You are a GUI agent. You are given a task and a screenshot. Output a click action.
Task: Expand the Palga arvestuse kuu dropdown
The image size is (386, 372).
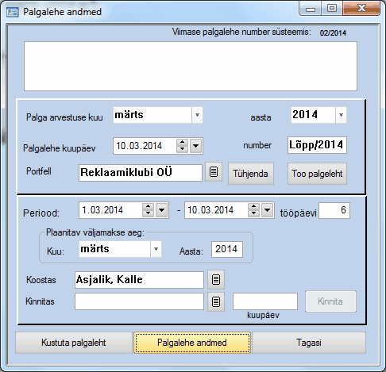(197, 115)
